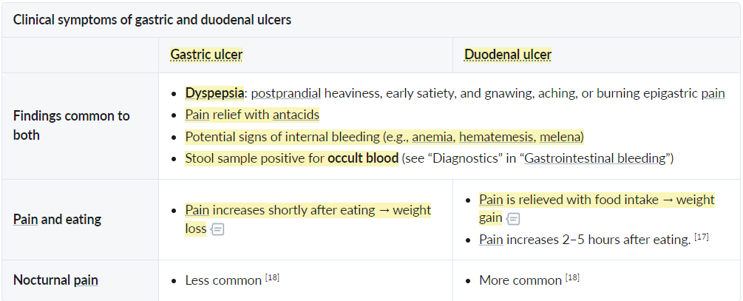Click the underlined "postprandial" term
The height and width of the screenshot is (301, 743).
(x=285, y=93)
